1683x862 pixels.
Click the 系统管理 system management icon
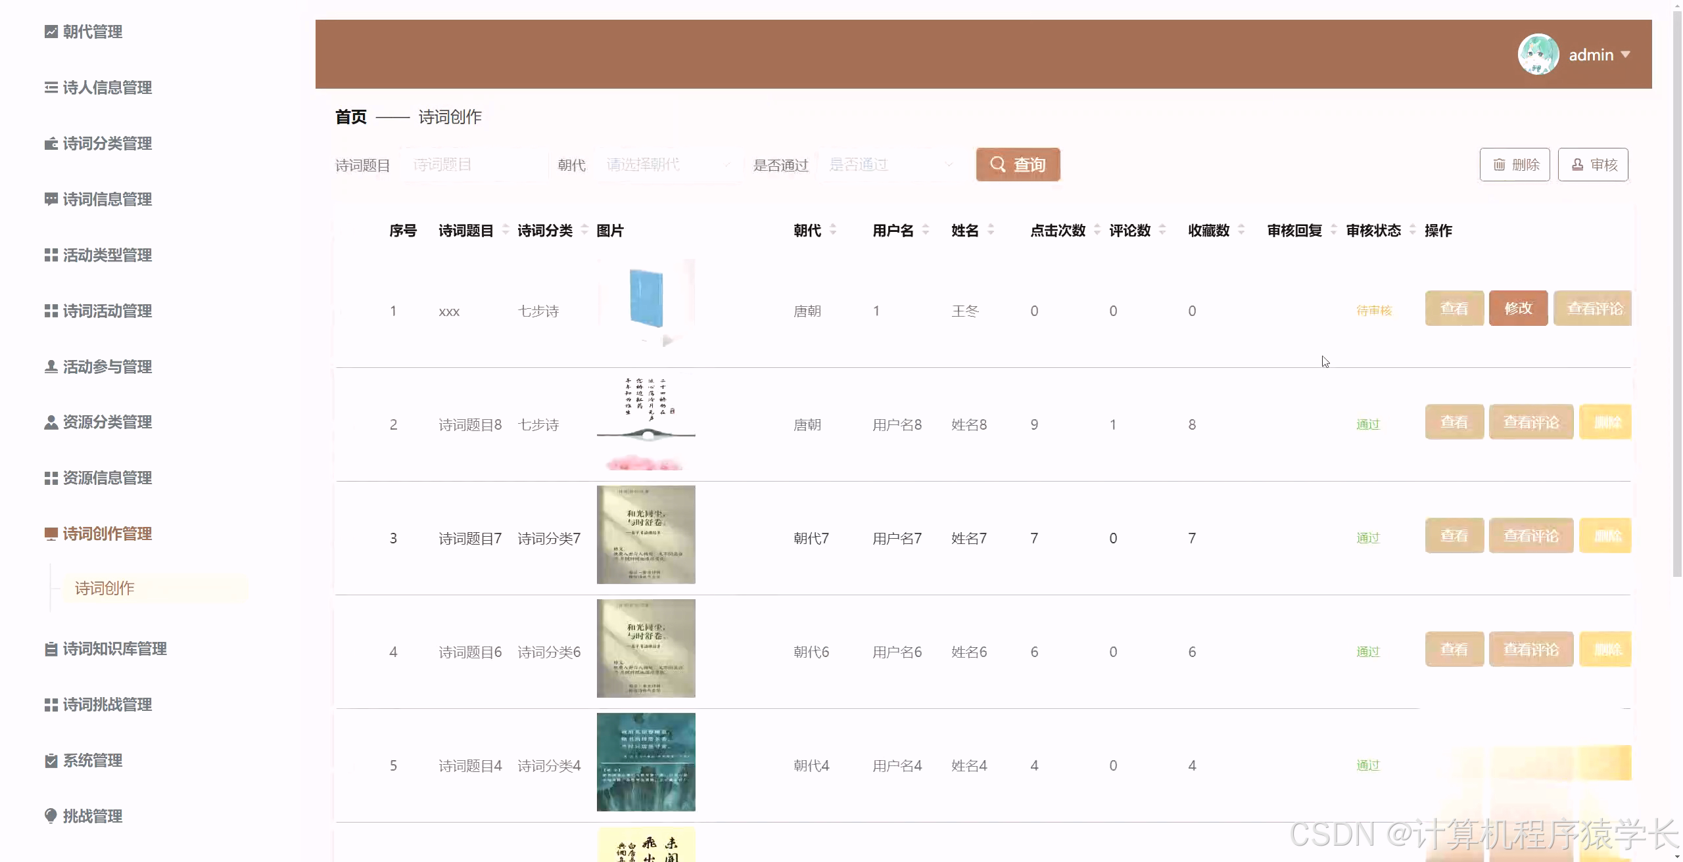point(51,760)
